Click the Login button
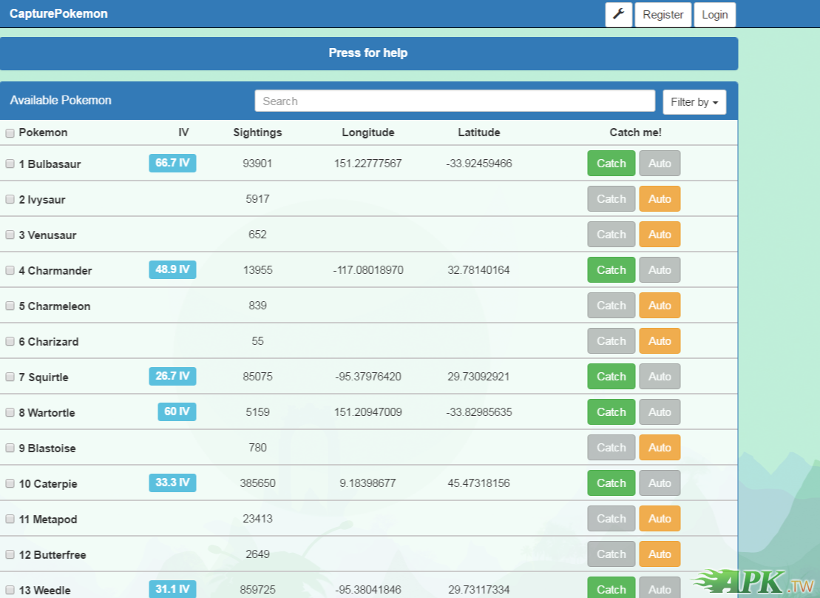820x598 pixels. (714, 15)
